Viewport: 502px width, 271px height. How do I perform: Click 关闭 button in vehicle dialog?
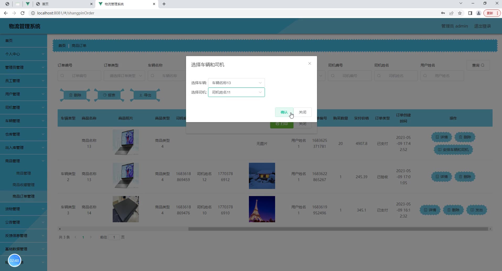[x=303, y=112]
